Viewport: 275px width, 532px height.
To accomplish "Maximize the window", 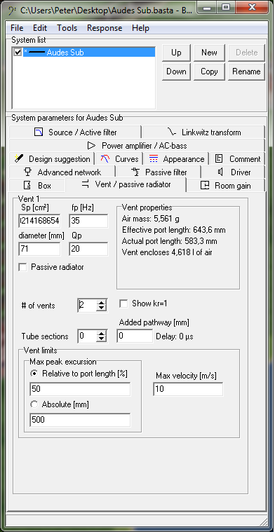I will tap(225, 6).
